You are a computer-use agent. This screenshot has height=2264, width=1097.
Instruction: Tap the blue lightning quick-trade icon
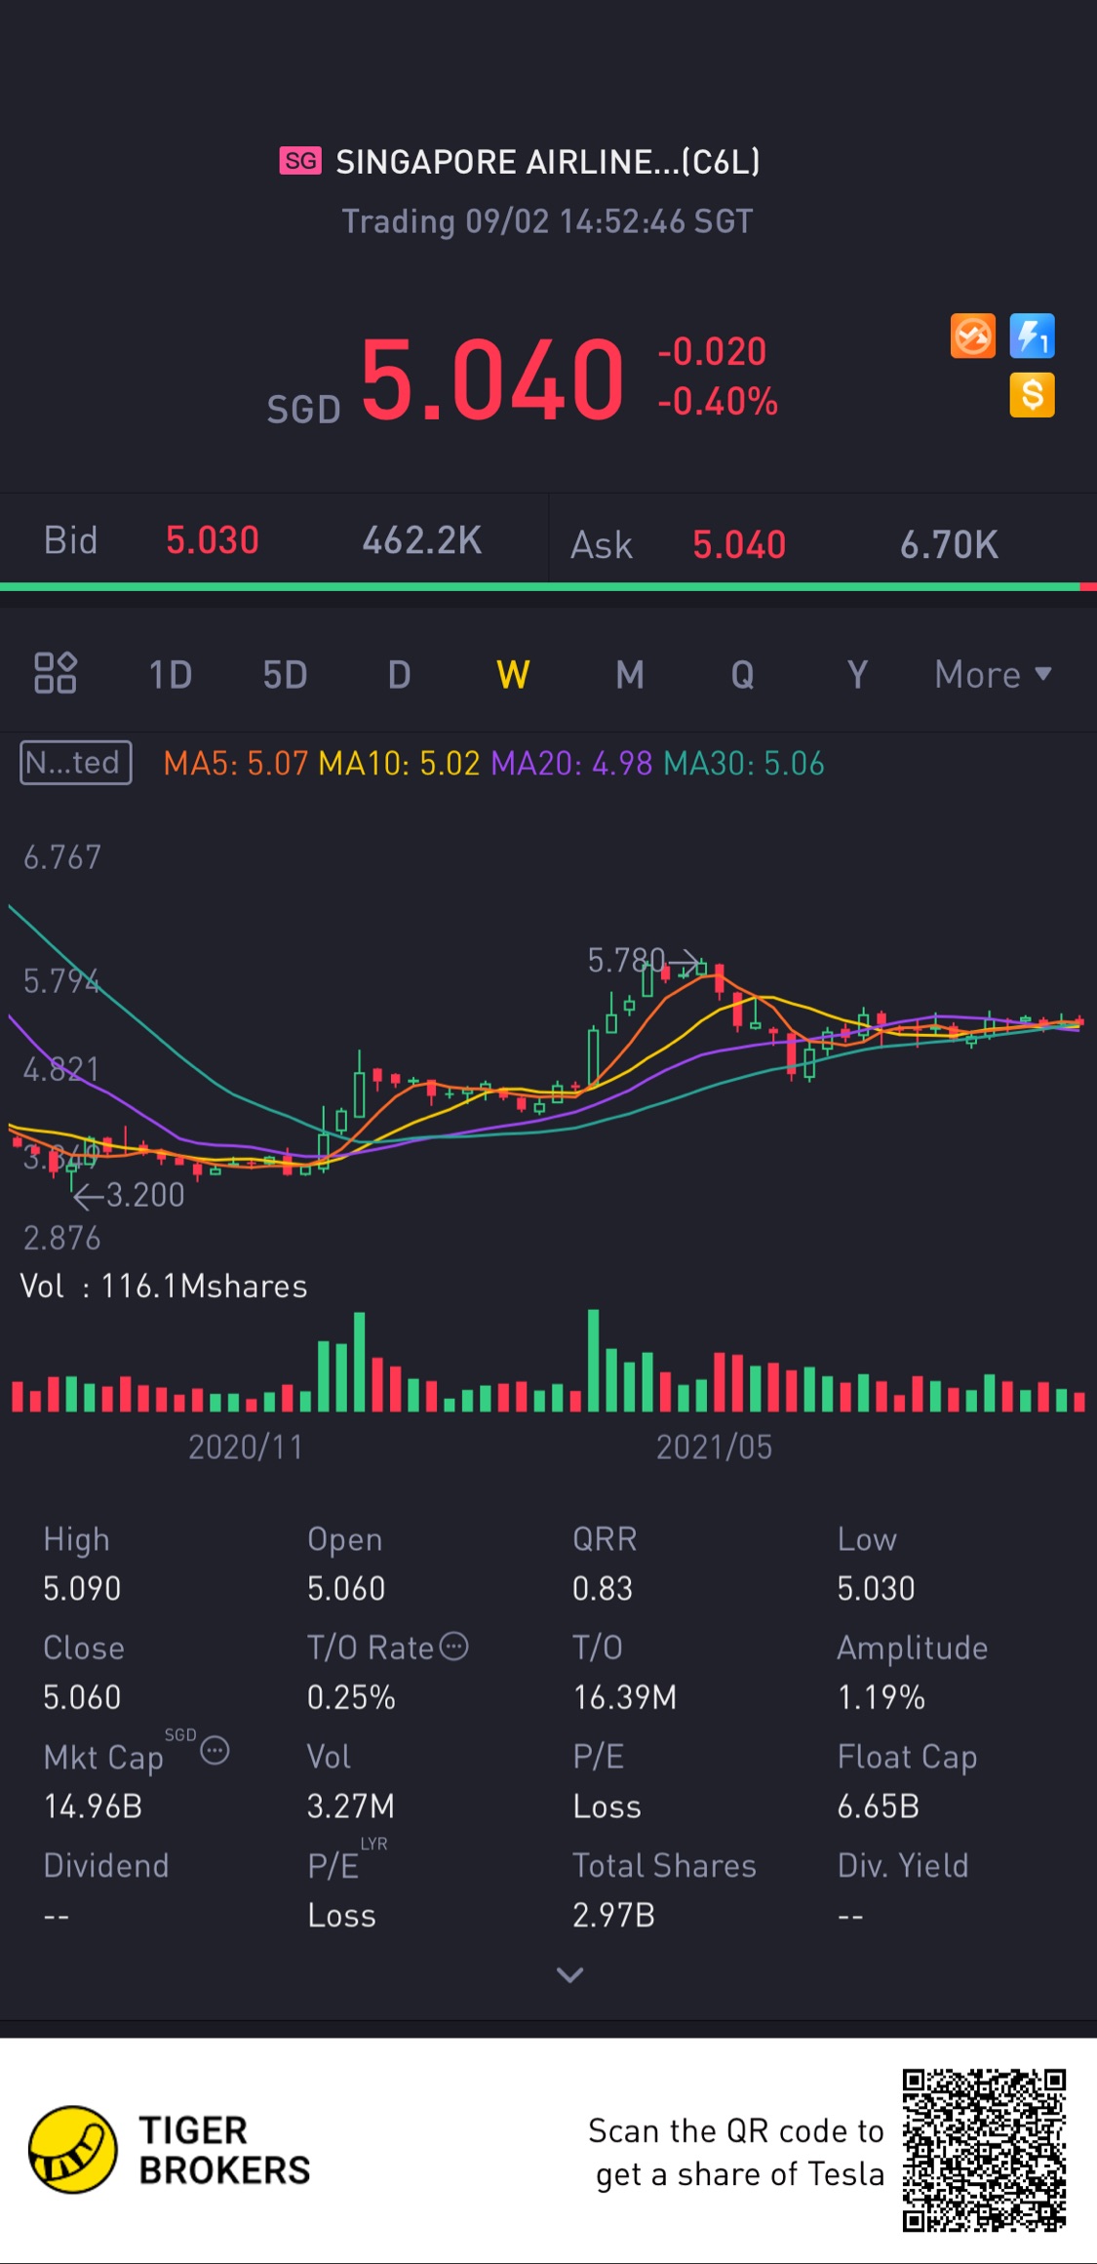[x=1032, y=337]
